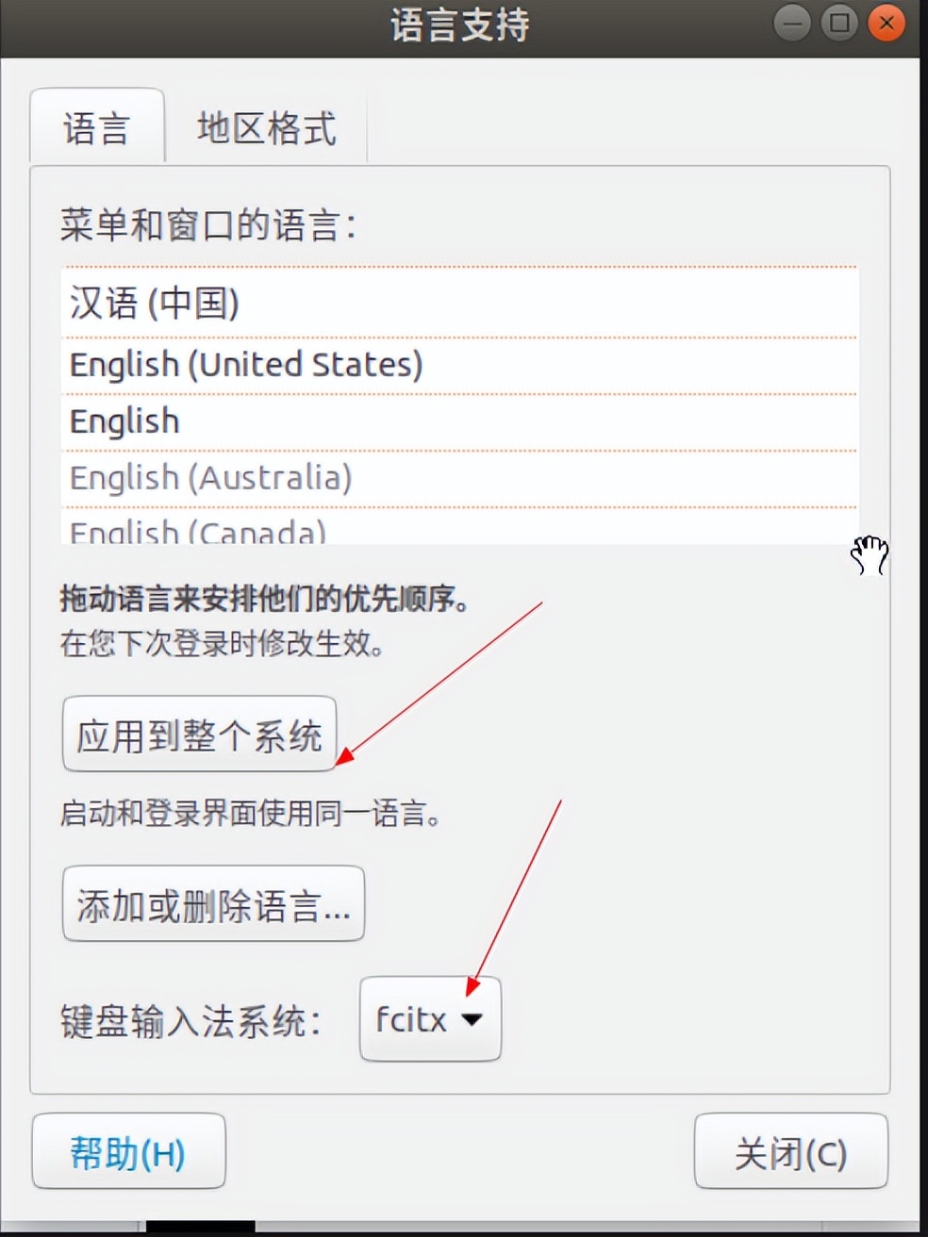Click the orange close icon in titlebar
Screen dimensions: 928x1237
tap(886, 23)
